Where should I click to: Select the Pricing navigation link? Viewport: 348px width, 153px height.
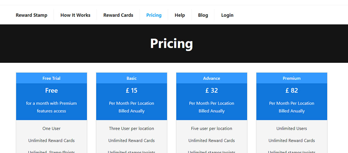click(x=154, y=15)
